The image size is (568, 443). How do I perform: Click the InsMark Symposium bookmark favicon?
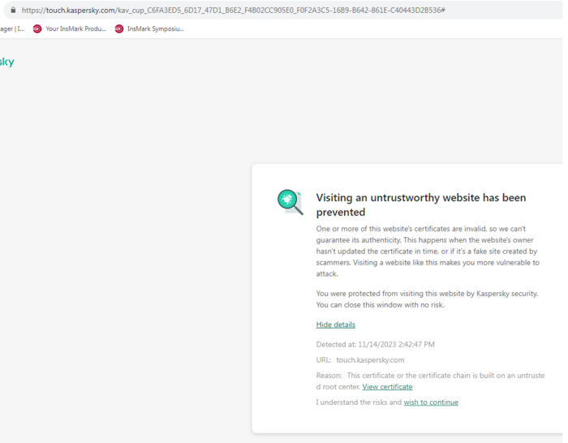pyautogui.click(x=119, y=29)
